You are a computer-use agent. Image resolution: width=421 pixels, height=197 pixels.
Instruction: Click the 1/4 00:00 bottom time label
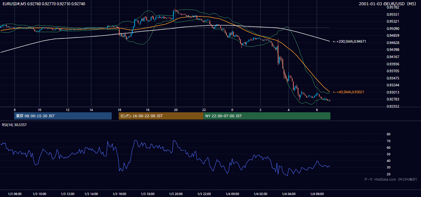coord(232,194)
